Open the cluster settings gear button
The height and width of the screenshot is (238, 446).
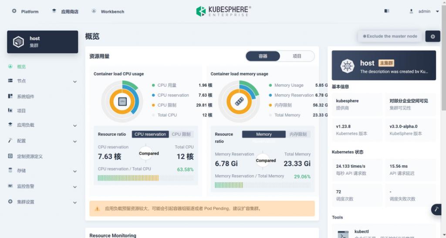click(432, 37)
